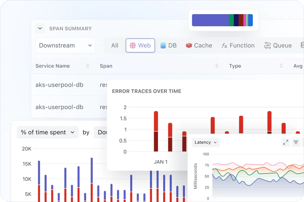Viewport: 304px width, 202px height.
Task: Select the Queue workflow icon
Action: 267,45
